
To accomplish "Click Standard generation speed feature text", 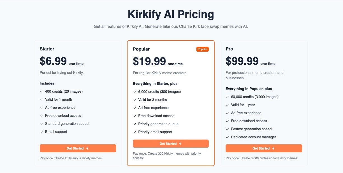I will [x=67, y=124].
